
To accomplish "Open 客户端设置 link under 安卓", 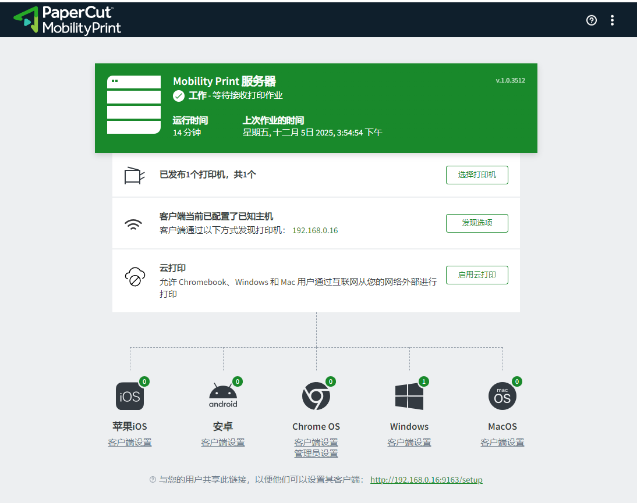I will [x=223, y=443].
